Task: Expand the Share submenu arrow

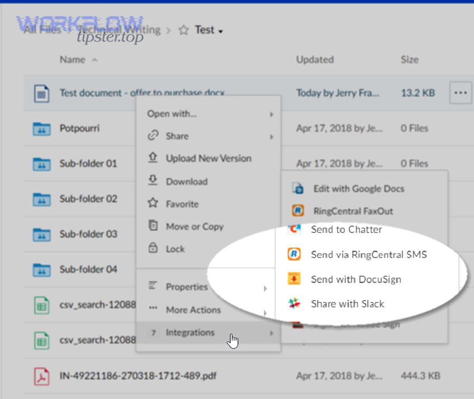Action: (x=271, y=137)
